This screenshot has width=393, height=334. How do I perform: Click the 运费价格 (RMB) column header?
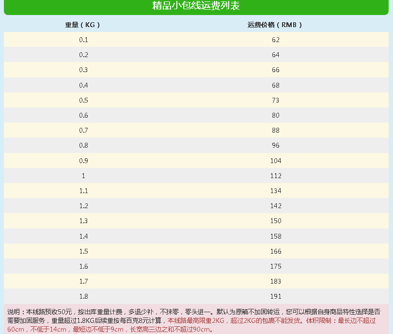(275, 25)
